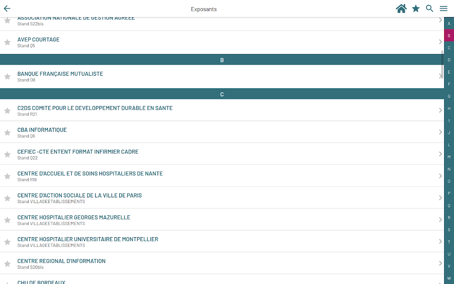Viewport: 454px width, 284px height.
Task: Jump to letter P in the index
Action: pos(449,193)
